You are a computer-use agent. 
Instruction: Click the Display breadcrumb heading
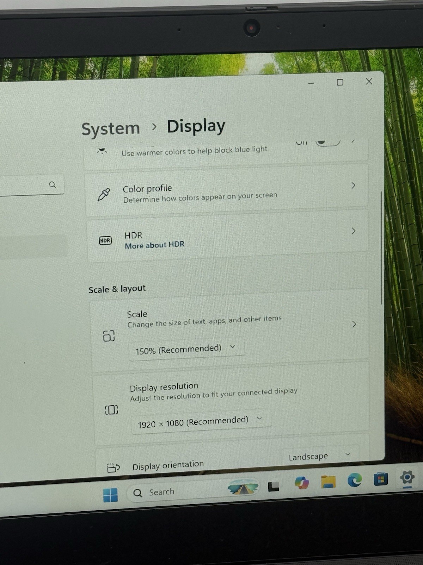coord(196,126)
